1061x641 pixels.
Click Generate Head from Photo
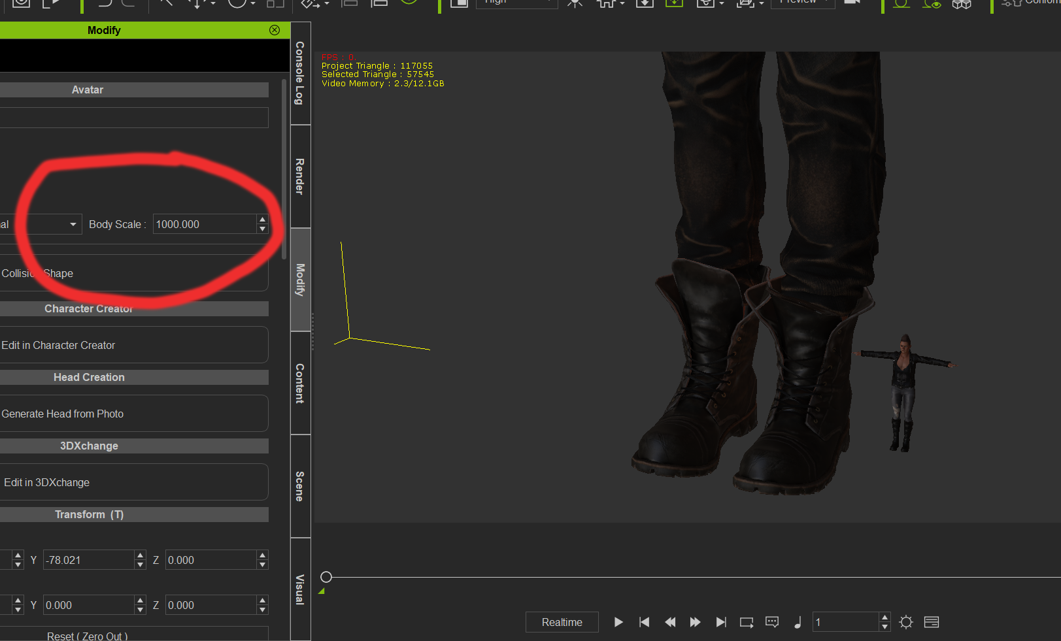pyautogui.click(x=134, y=414)
